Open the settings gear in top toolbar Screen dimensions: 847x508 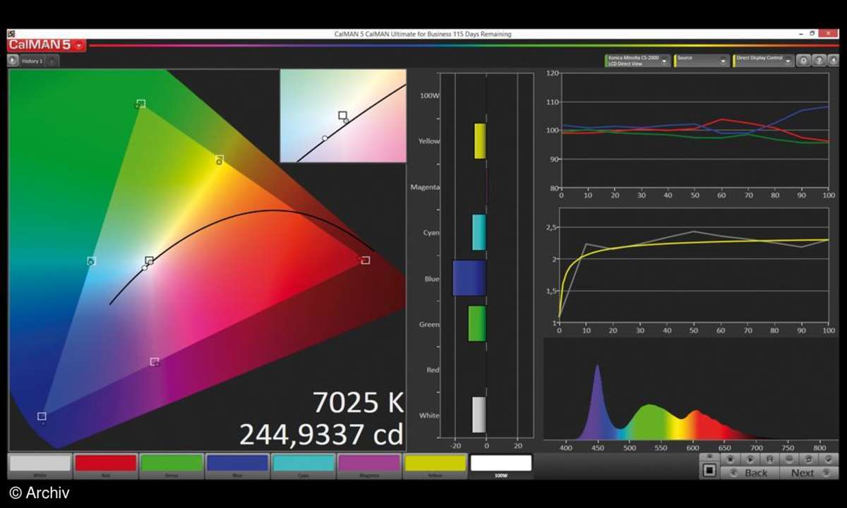(x=803, y=61)
